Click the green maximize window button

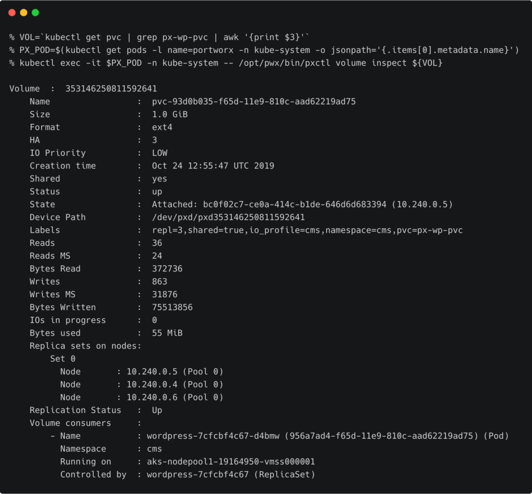click(35, 12)
